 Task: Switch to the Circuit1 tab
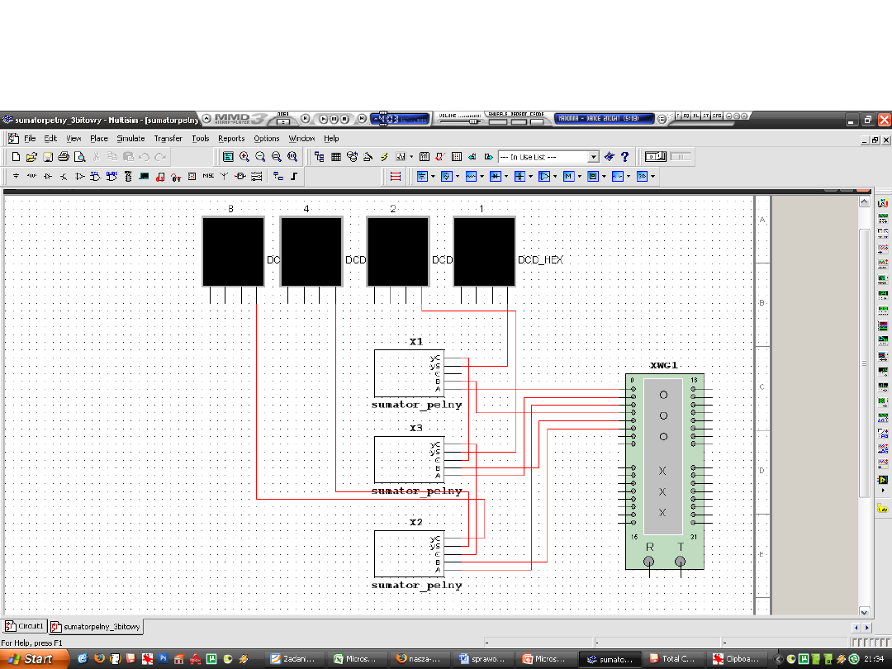[25, 627]
